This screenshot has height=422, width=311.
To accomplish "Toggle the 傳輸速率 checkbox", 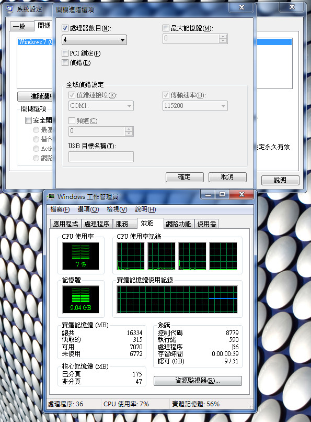I will pos(166,95).
